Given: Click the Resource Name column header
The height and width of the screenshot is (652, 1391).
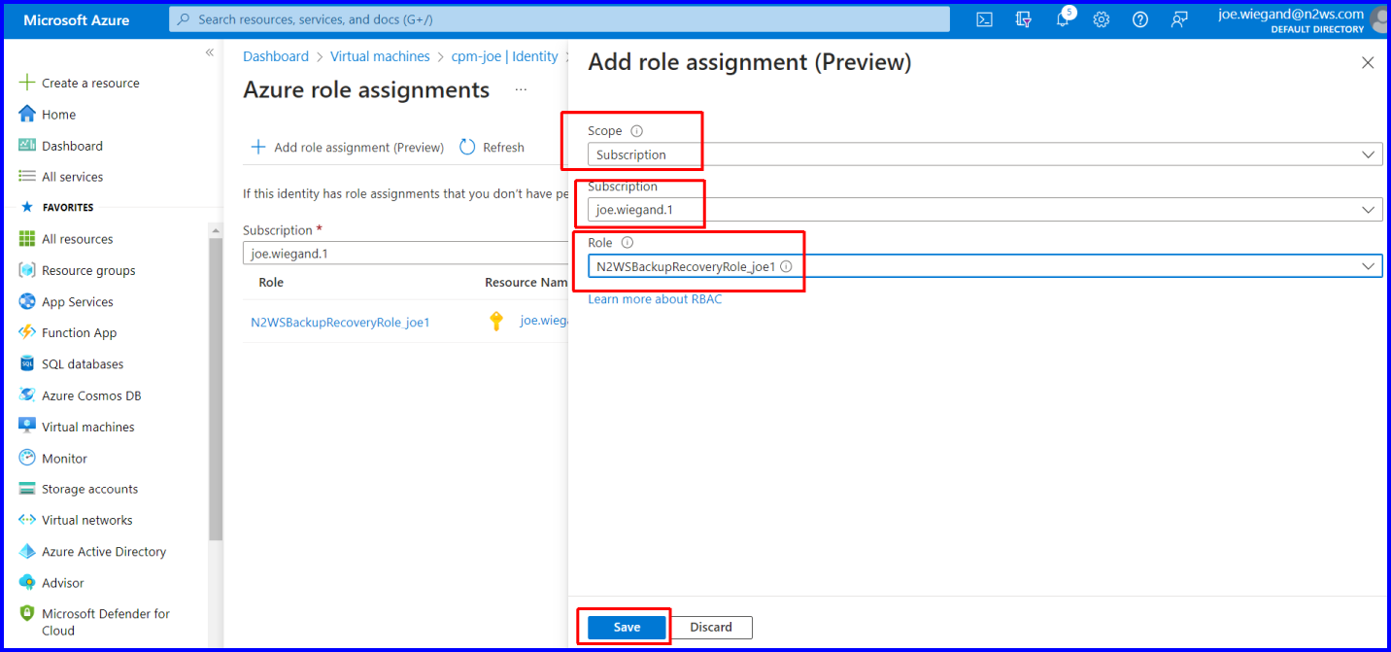Looking at the screenshot, I should pos(526,282).
